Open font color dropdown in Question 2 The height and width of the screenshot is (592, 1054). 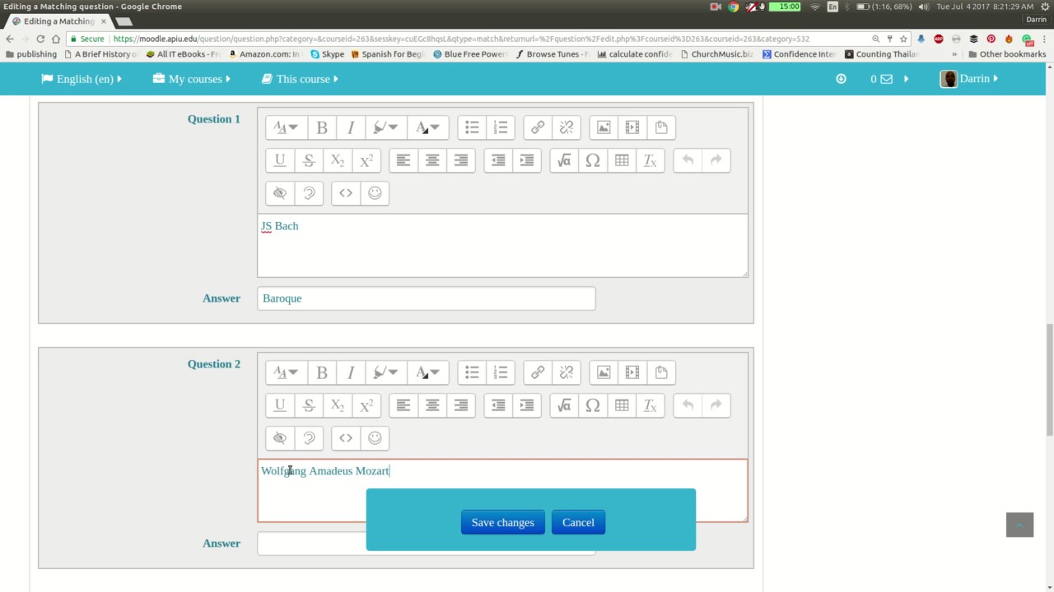(x=428, y=372)
